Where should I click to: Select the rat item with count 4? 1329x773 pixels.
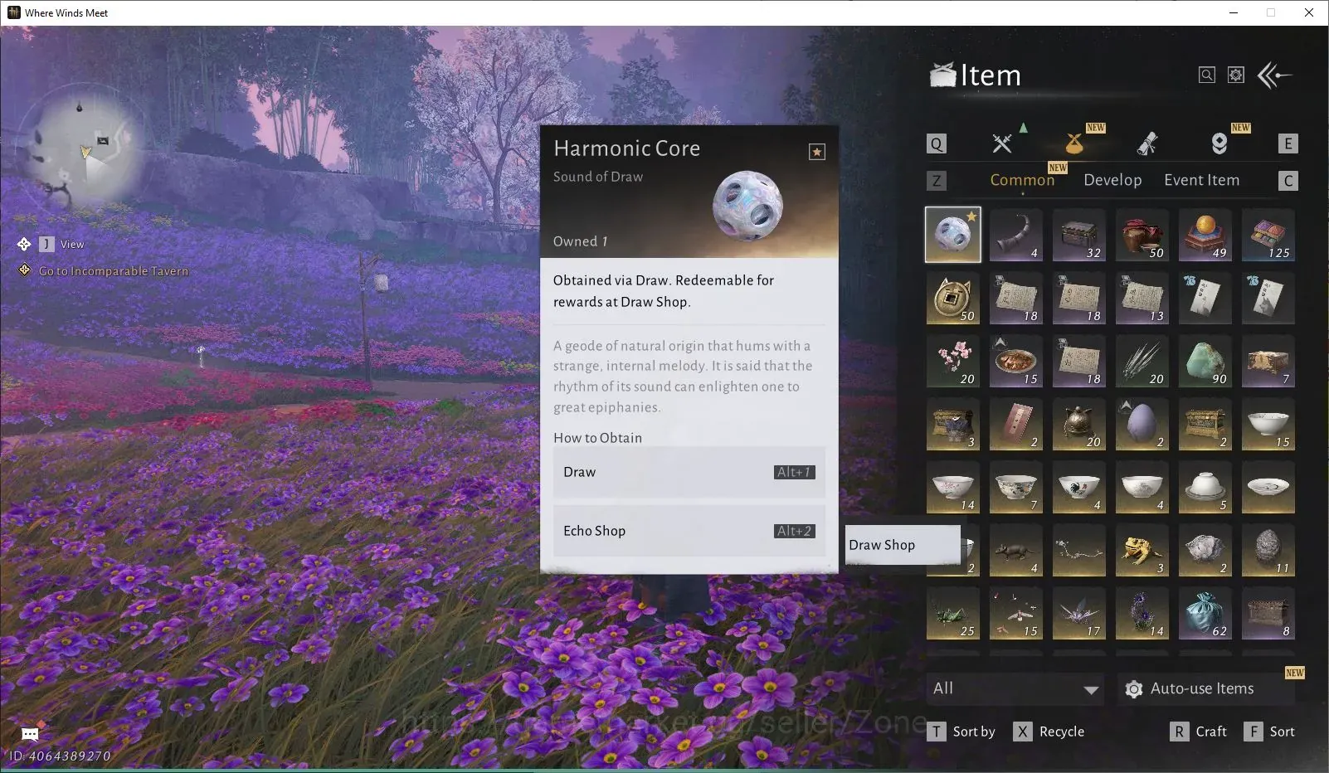tap(1016, 550)
